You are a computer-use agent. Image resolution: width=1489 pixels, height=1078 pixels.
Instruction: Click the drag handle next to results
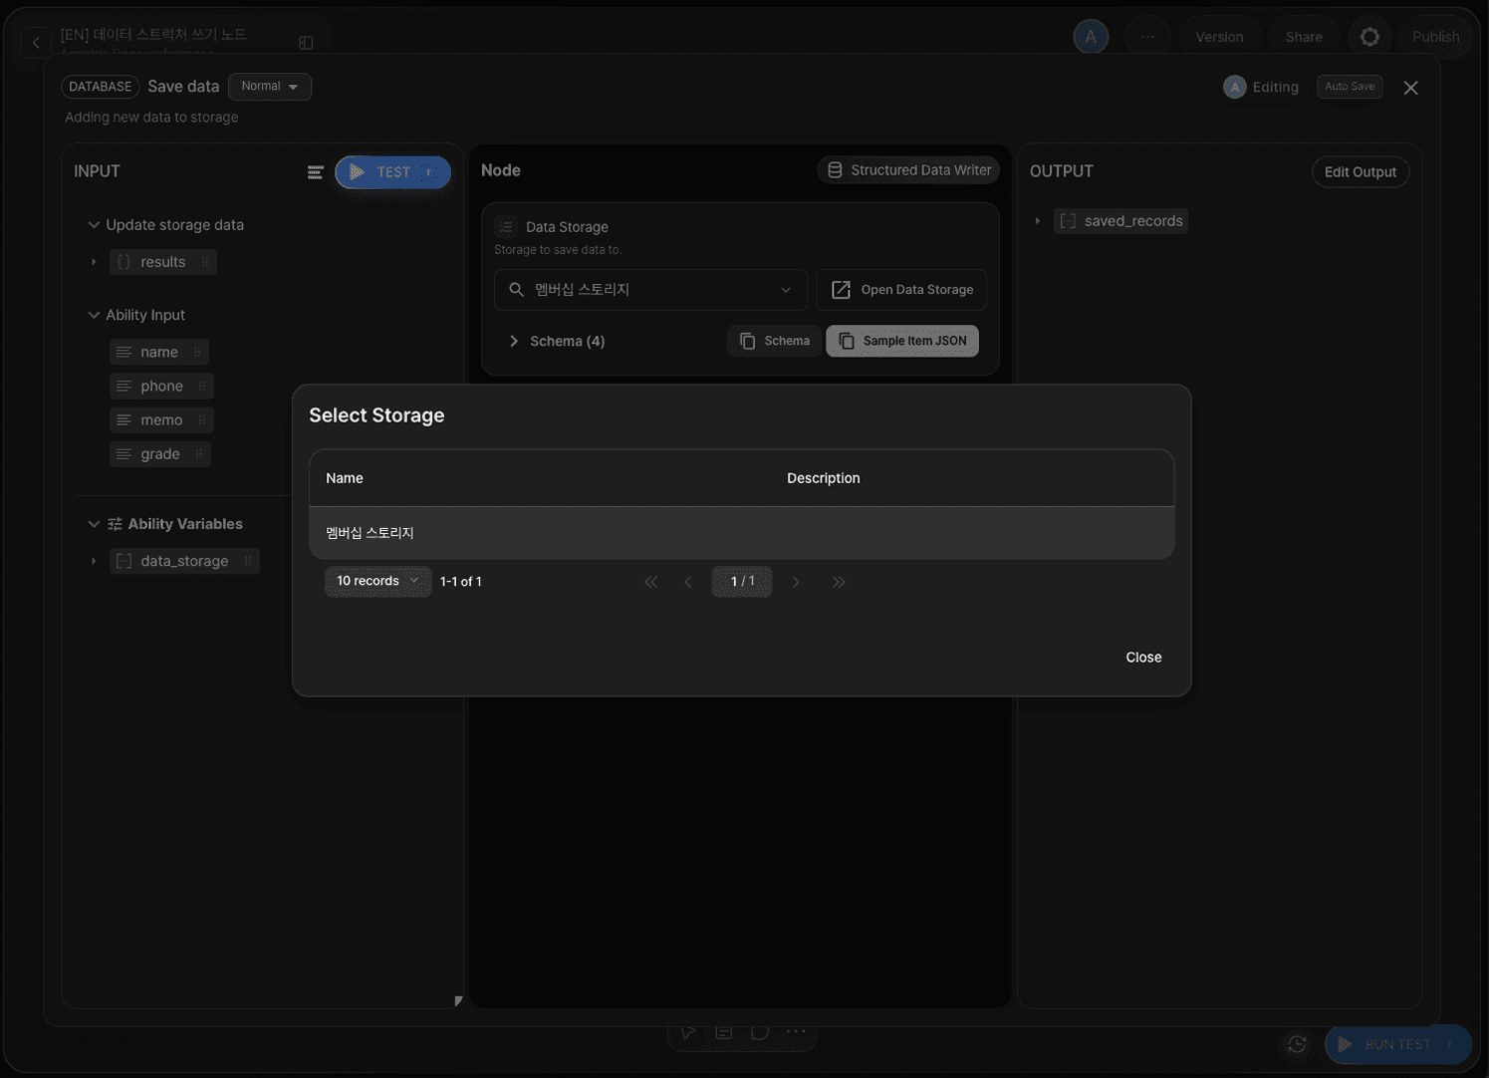tap(205, 262)
